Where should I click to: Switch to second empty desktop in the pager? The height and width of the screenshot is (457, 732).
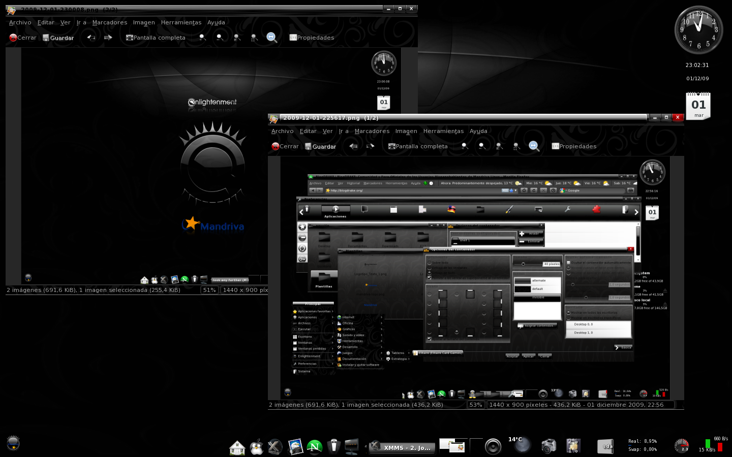(x=476, y=445)
